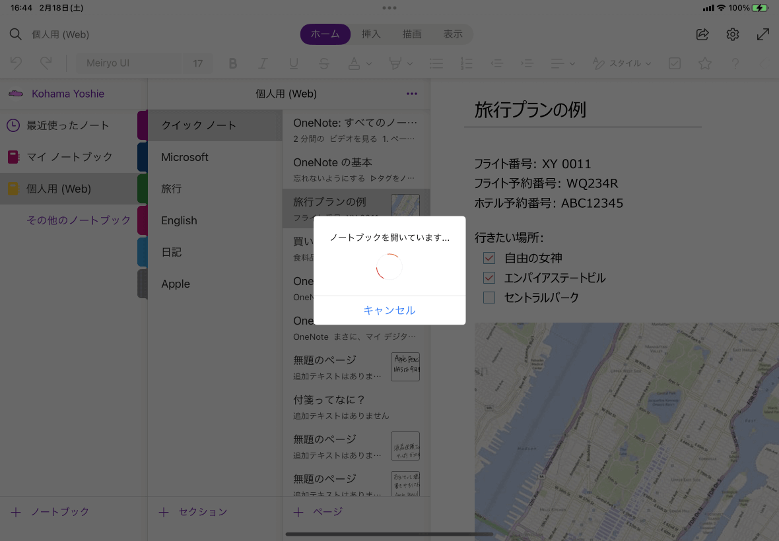Tap the search magnifier icon
This screenshot has width=779, height=541.
tap(15, 34)
